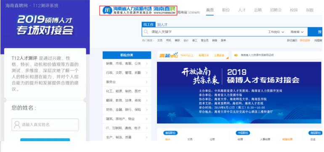Image resolution: width=324 pixels, height=152 pixels.
Task: Open the 工作岗位 dropdown
Action: (276, 32)
